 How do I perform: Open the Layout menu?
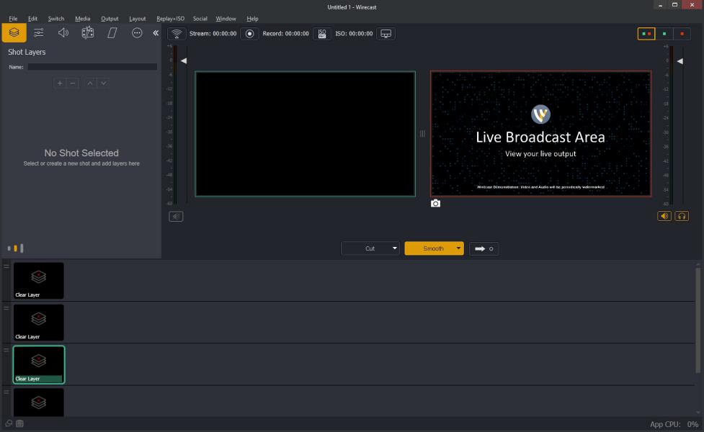pyautogui.click(x=138, y=19)
